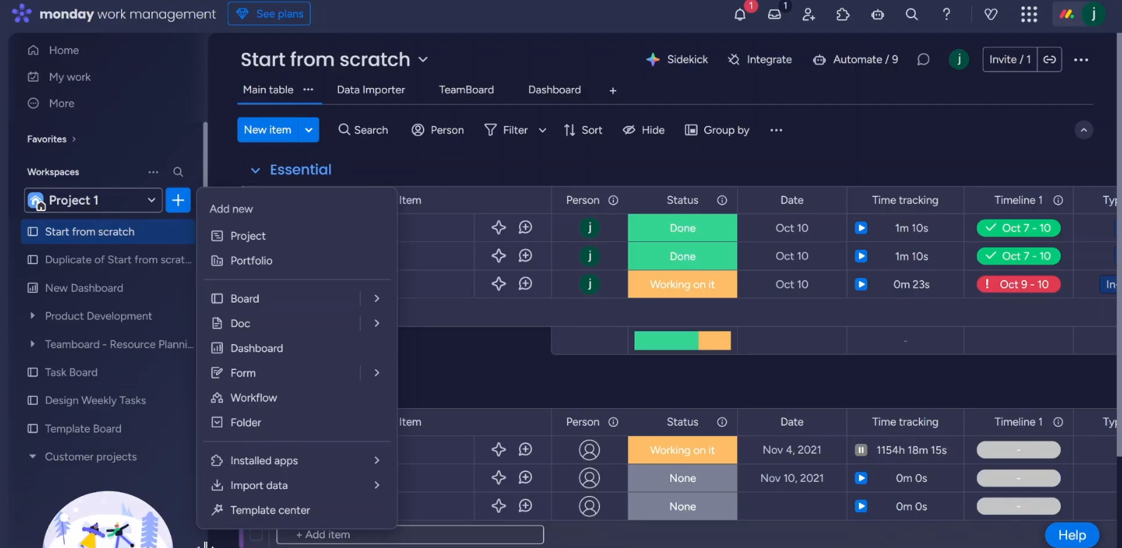This screenshot has width=1122, height=548.
Task: Start timer on Nov 10, 2021 row
Action: (x=861, y=478)
